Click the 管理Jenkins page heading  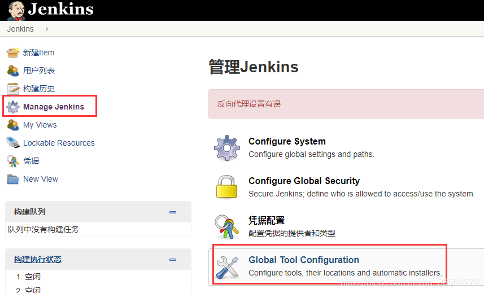pos(254,67)
